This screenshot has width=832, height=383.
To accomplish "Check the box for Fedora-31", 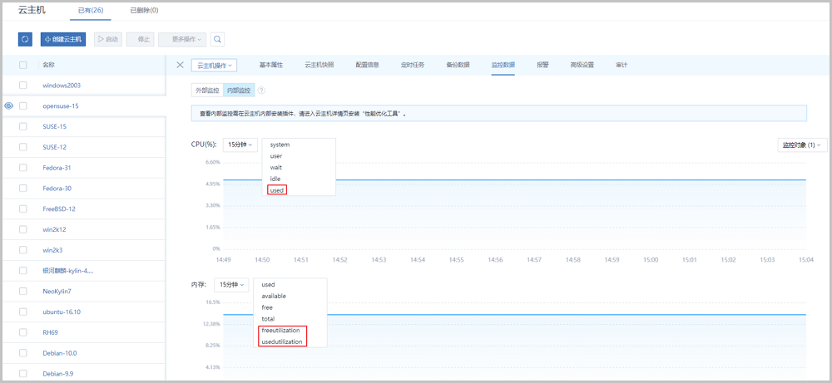I will [23, 168].
